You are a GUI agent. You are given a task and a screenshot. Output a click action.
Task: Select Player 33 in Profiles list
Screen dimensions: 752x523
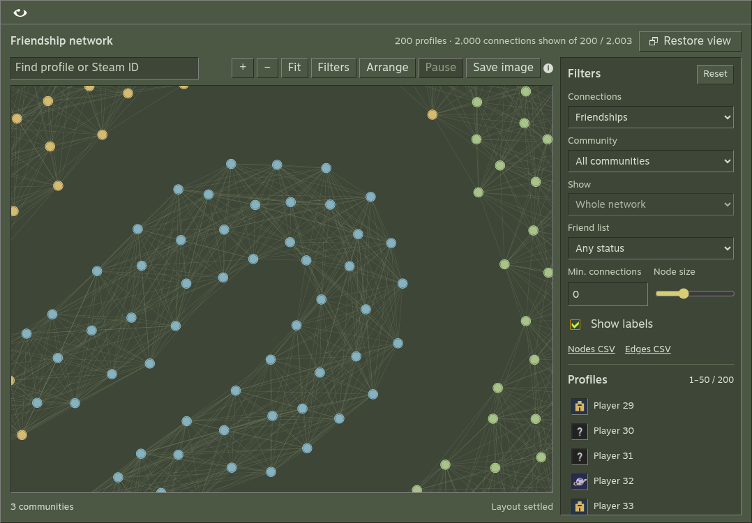click(x=652, y=506)
